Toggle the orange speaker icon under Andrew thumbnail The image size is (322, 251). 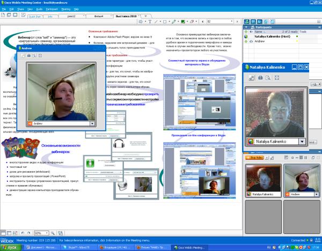pos(287,194)
